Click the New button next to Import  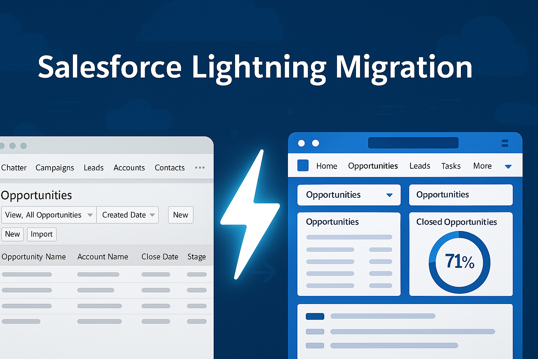tap(12, 234)
